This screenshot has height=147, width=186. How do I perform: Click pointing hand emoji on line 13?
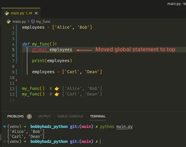coord(57,94)
